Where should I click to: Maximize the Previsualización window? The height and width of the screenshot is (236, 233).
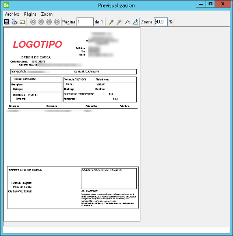[210, 4]
